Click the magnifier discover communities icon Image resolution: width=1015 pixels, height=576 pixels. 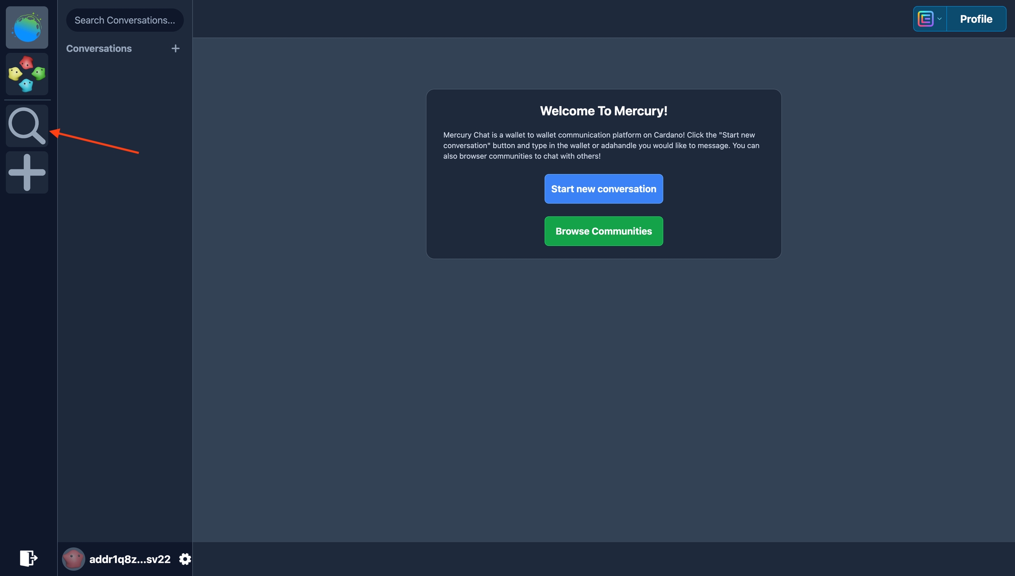(27, 126)
